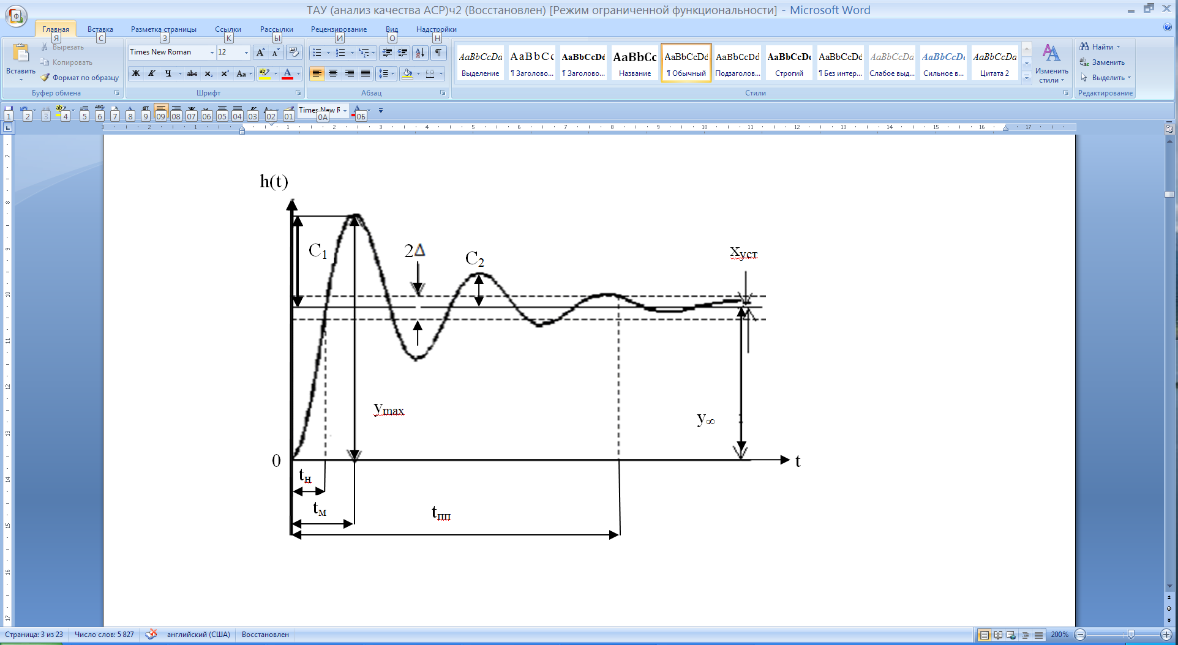
Task: Toggle show paragraph marks (¶)
Action: (438, 53)
